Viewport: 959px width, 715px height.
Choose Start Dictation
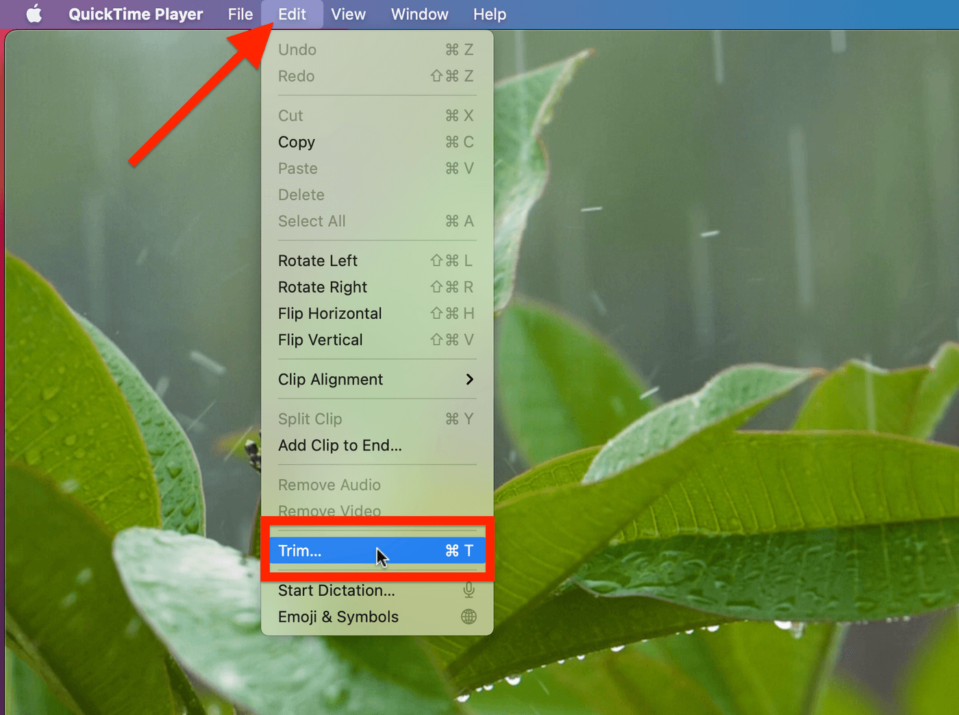click(336, 590)
